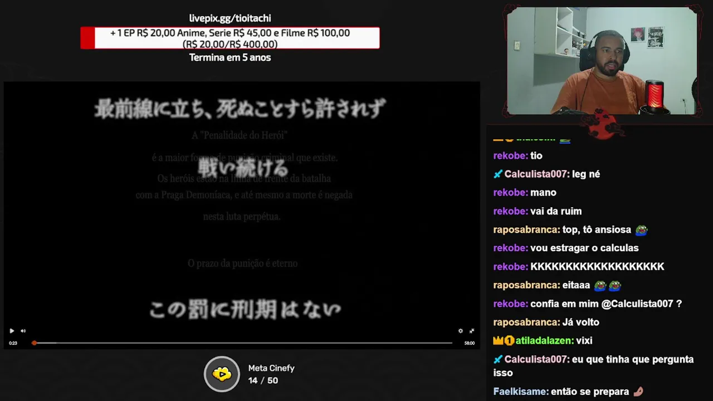Click rekobe username on "tio" message
This screenshot has height=401, width=713.
pyautogui.click(x=510, y=155)
